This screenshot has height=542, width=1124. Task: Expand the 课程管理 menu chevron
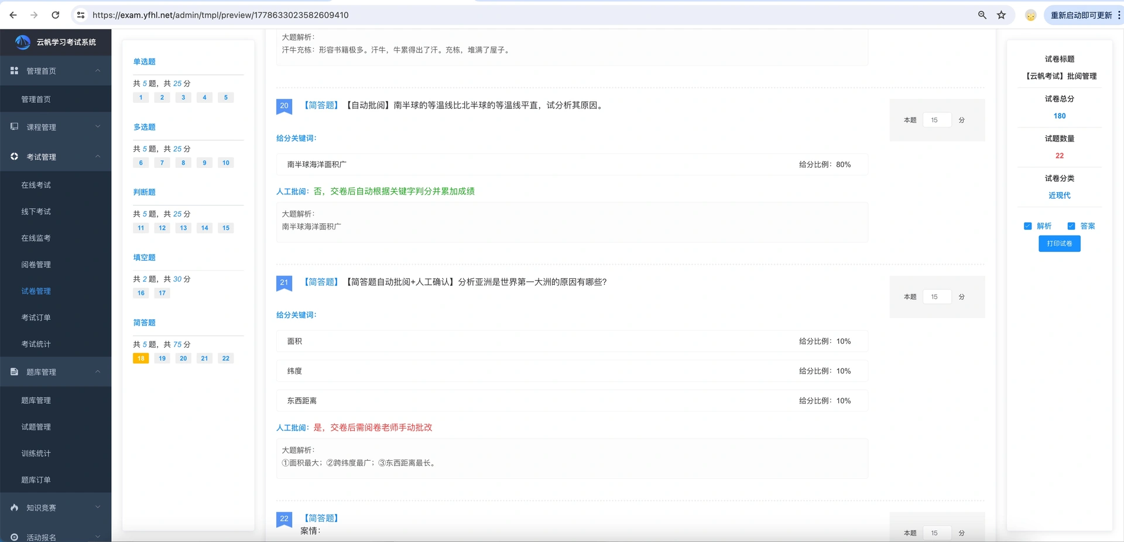tap(98, 126)
